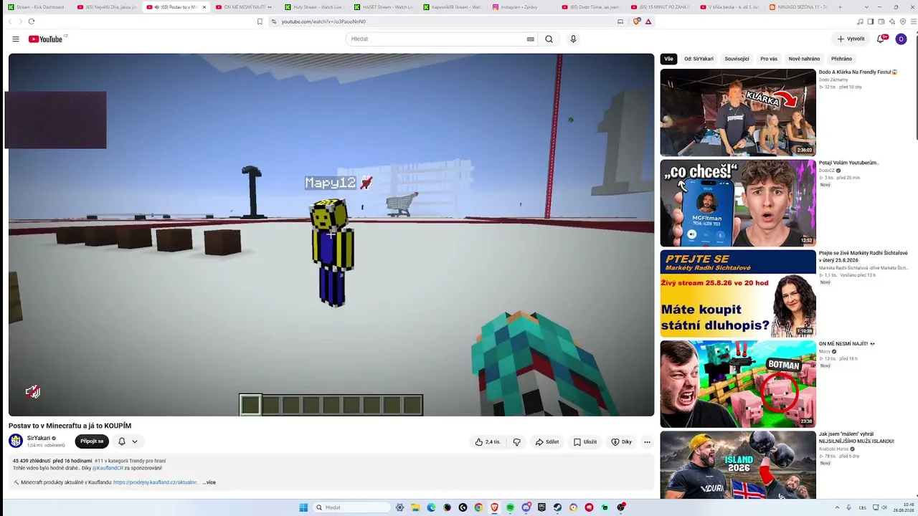Launch Brave Leo AI assistant icon

coord(892,21)
